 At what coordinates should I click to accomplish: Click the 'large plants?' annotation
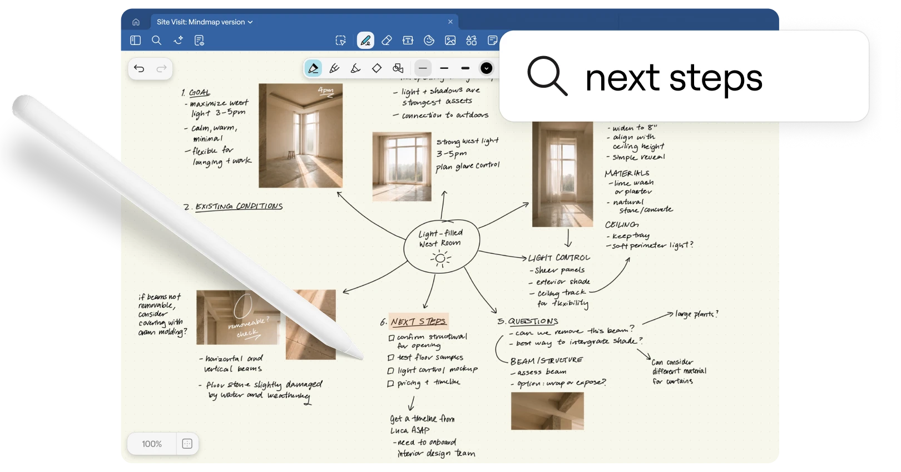[697, 314]
